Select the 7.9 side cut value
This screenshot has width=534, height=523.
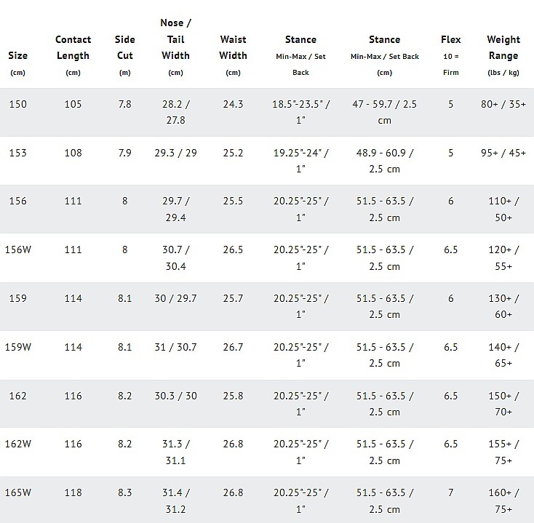(124, 153)
